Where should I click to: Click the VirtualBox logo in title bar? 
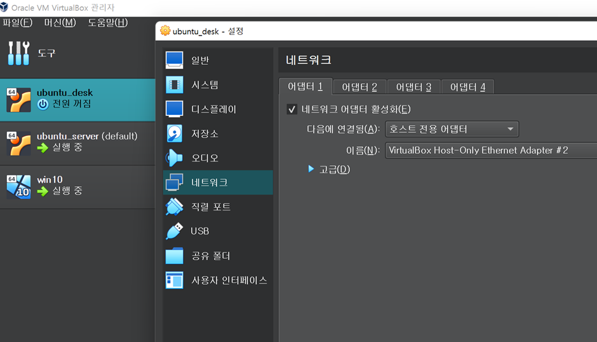pyautogui.click(x=4, y=7)
